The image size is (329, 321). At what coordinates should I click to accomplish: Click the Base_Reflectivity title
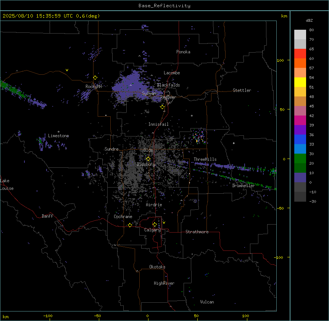(164, 6)
